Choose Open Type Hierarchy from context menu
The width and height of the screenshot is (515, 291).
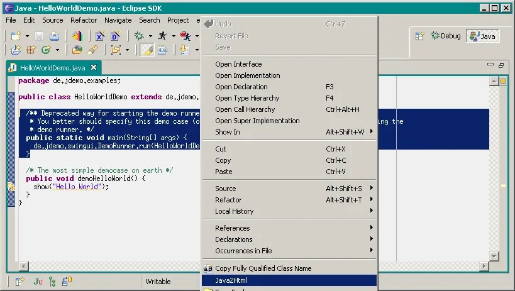pos(289,98)
